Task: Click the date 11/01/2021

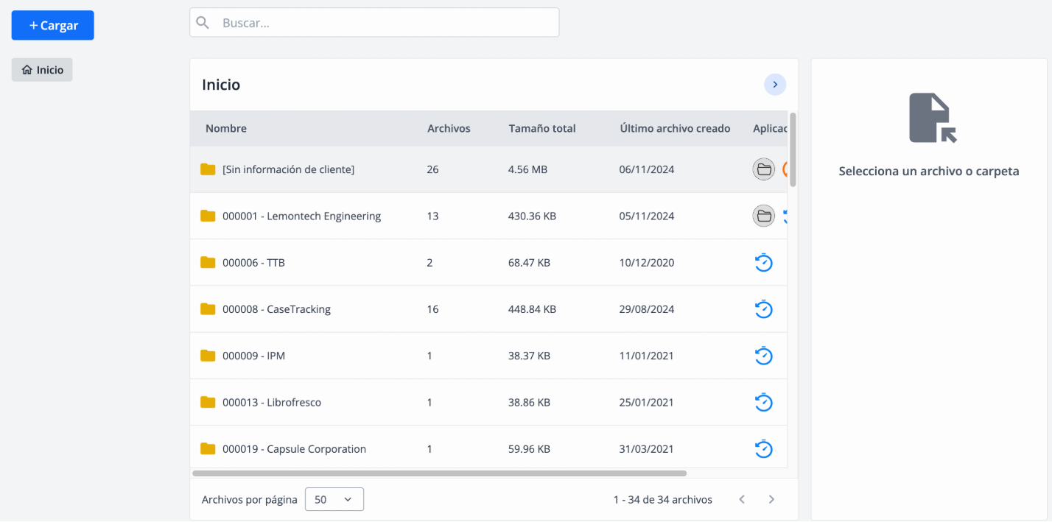Action: coord(647,356)
